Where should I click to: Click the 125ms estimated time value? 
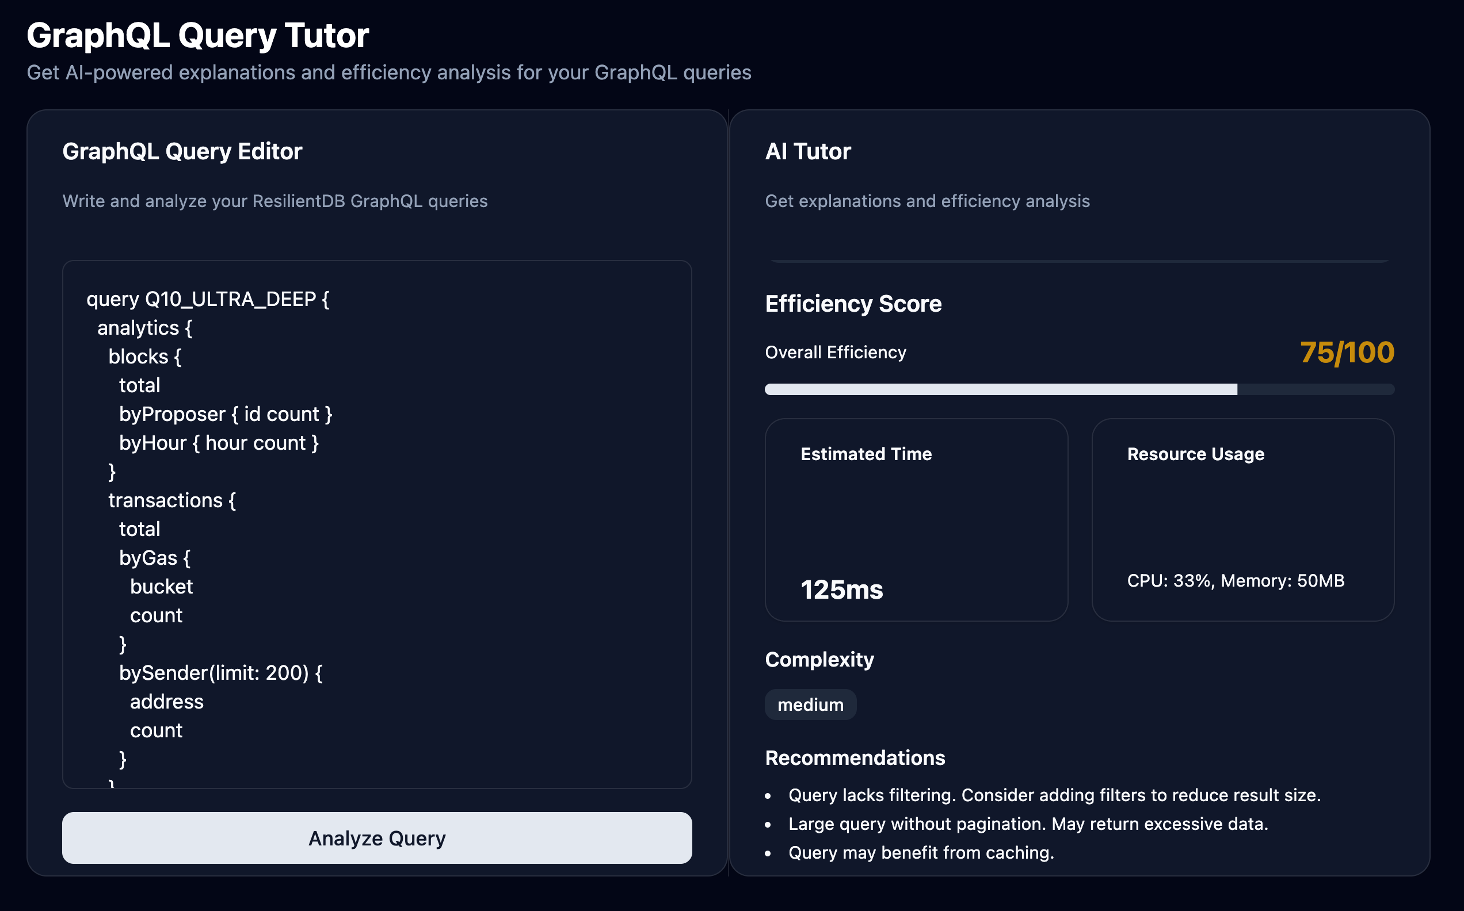841,590
